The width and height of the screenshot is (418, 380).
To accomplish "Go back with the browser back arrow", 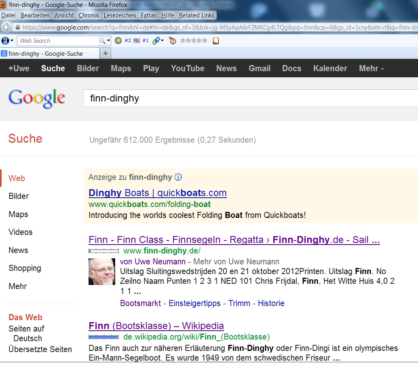I will point(6,27).
